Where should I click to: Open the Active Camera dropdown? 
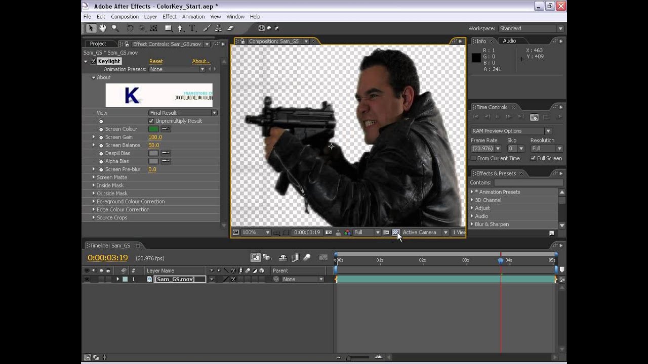click(x=425, y=233)
